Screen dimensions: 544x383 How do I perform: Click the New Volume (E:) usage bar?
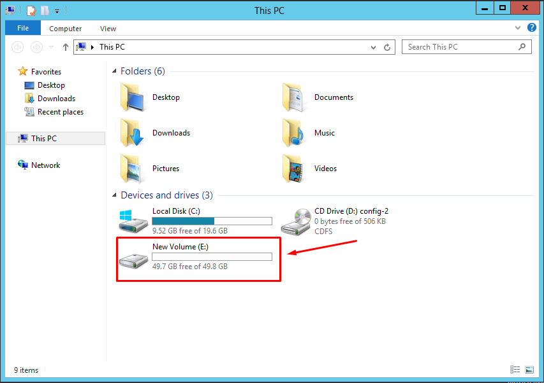tap(212, 257)
